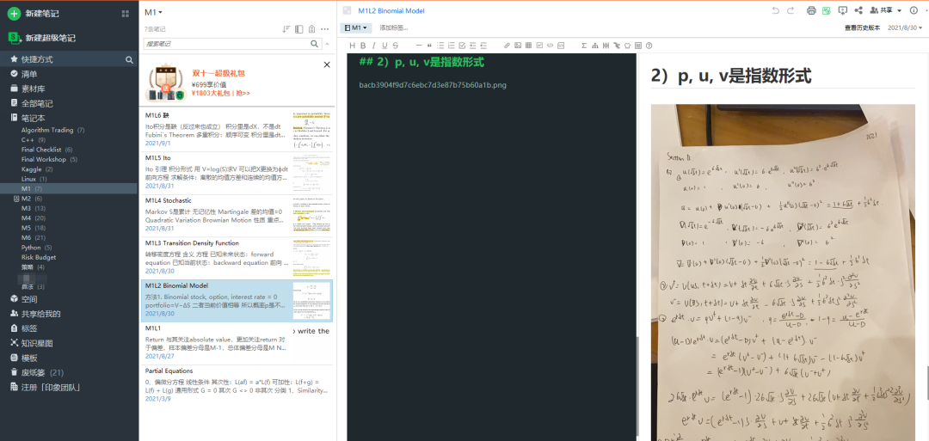Viewport: 929px width, 441px height.
Task: Open 标签 tags in sidebar
Action: pyautogui.click(x=29, y=328)
